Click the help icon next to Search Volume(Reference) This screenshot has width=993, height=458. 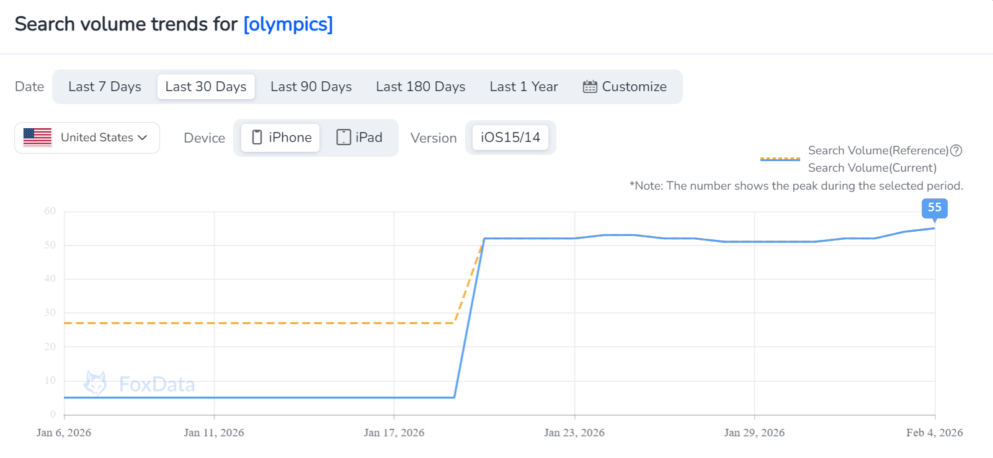tap(956, 151)
